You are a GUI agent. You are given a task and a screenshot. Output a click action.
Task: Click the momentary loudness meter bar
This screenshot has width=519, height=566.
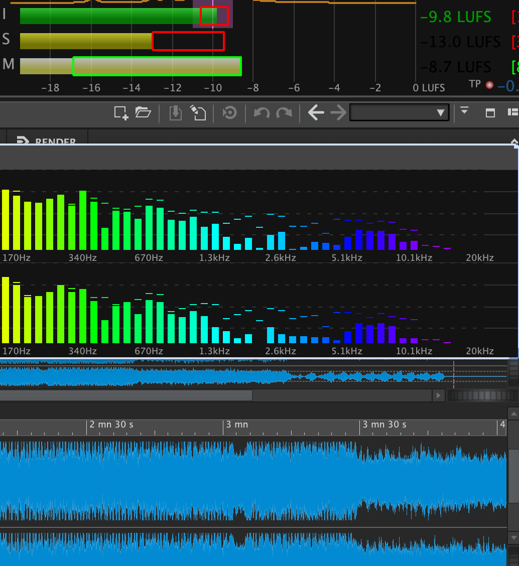pos(131,66)
